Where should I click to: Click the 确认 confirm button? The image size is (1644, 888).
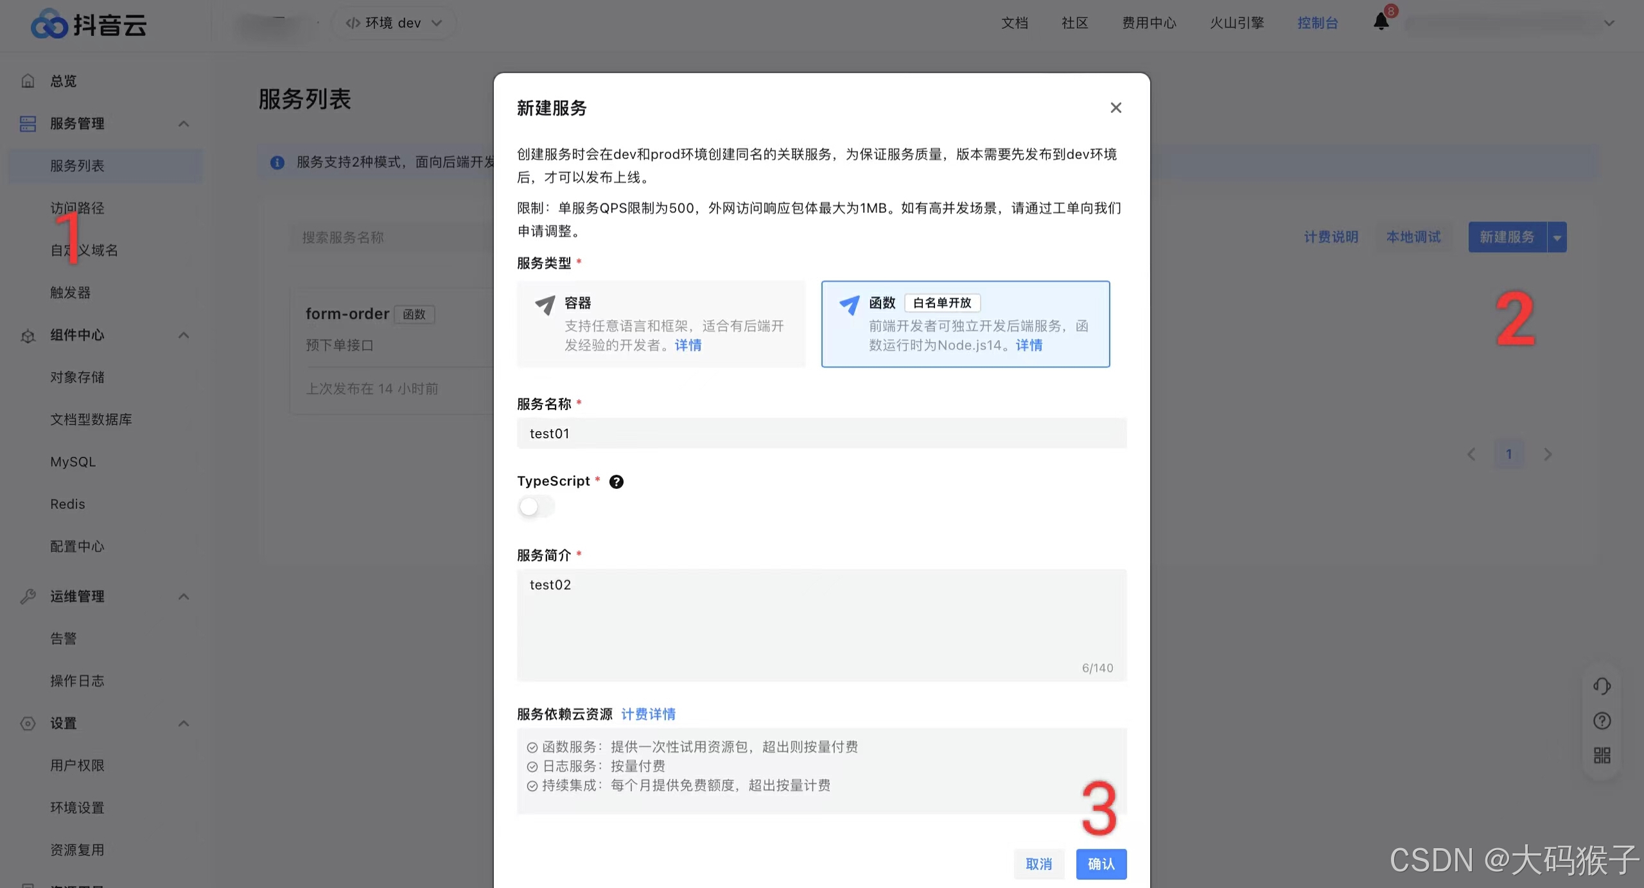point(1100,864)
